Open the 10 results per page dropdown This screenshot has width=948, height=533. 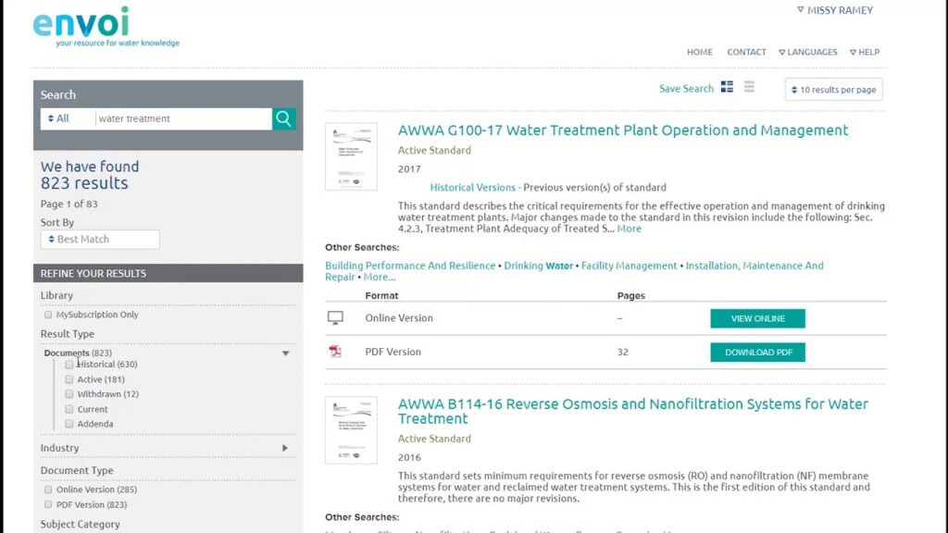tap(833, 90)
